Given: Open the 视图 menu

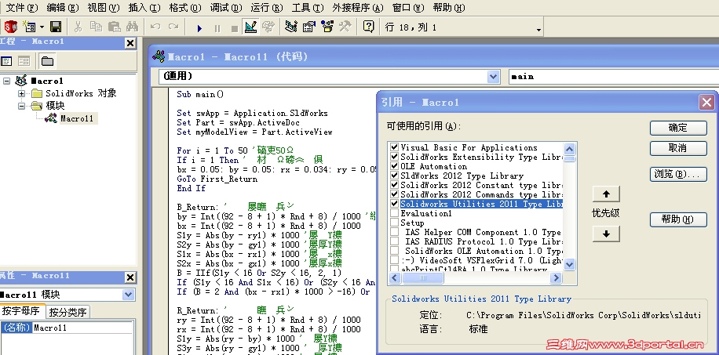Looking at the screenshot, I should point(104,8).
